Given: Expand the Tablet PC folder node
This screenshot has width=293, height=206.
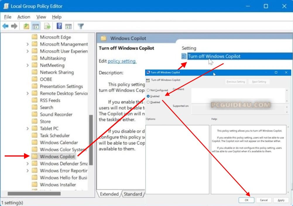Looking at the screenshot, I should pos(28,129).
